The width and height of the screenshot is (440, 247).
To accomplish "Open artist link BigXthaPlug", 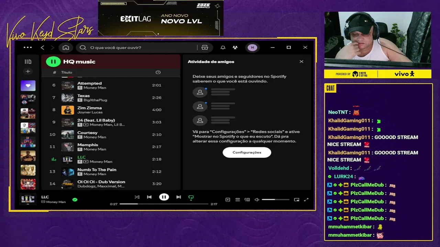I will pos(95,100).
